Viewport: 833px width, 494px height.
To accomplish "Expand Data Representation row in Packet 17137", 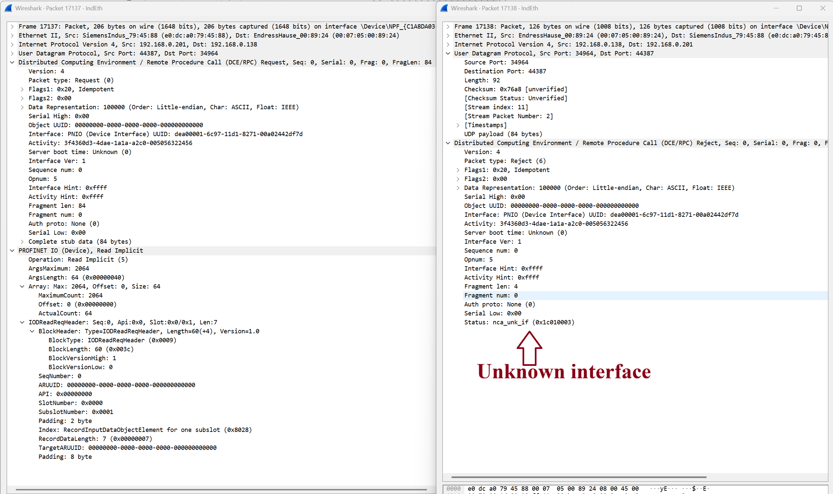I will (22, 107).
